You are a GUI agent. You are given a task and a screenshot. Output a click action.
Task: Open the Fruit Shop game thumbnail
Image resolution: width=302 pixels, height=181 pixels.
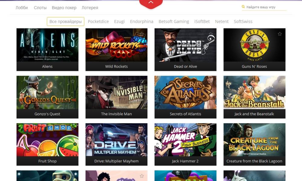click(x=47, y=140)
